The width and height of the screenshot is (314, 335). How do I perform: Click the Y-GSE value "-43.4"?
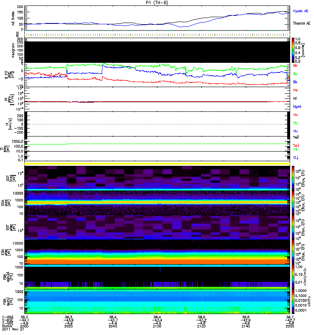tap(157, 320)
